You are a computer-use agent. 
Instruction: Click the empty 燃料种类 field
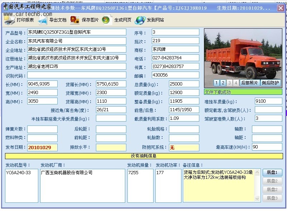click(42, 138)
